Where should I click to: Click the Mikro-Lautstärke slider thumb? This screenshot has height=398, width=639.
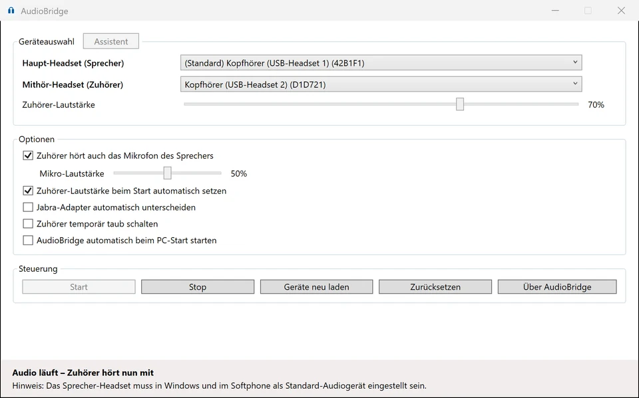coord(168,173)
